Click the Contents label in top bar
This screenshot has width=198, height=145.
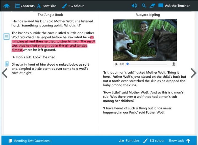point(28,6)
